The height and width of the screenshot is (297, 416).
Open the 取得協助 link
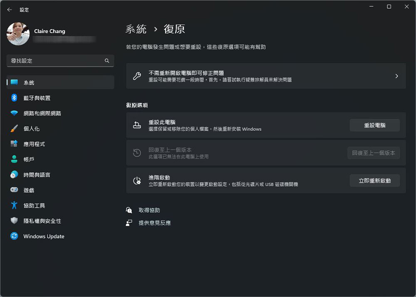(149, 210)
